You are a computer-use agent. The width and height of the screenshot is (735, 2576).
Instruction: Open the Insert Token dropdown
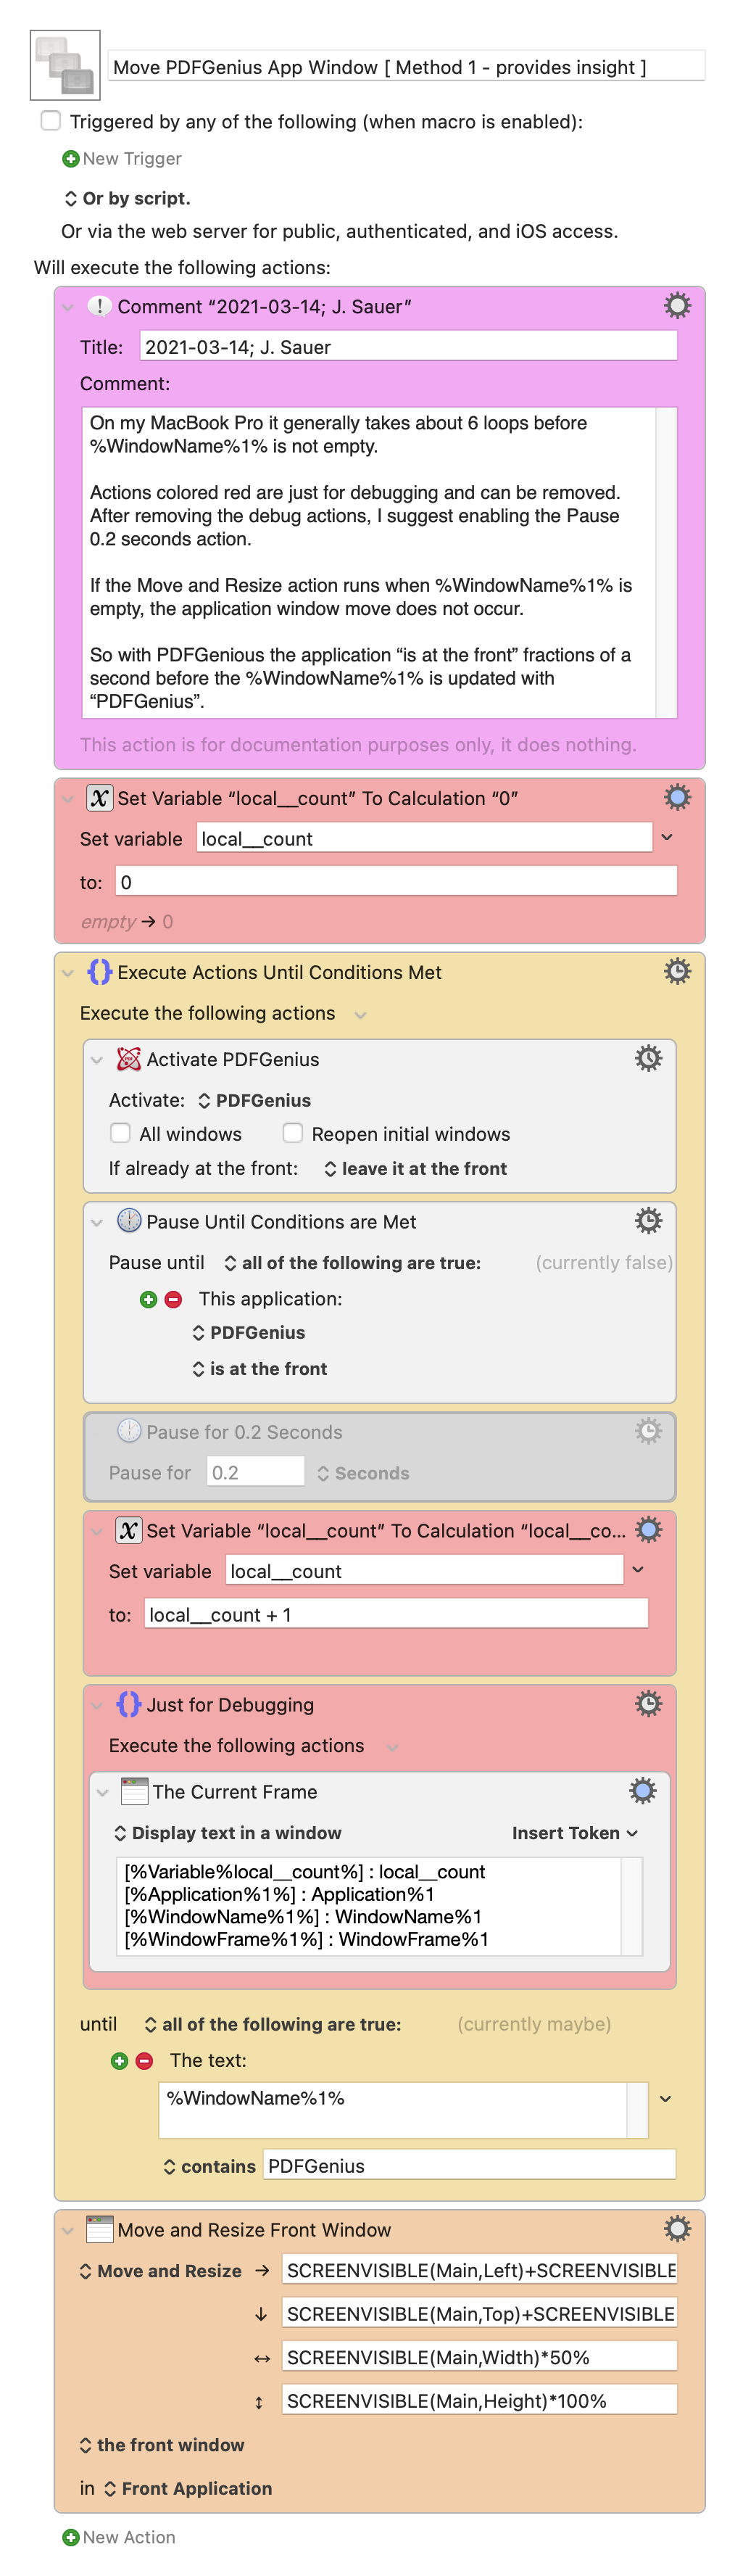(x=574, y=1832)
